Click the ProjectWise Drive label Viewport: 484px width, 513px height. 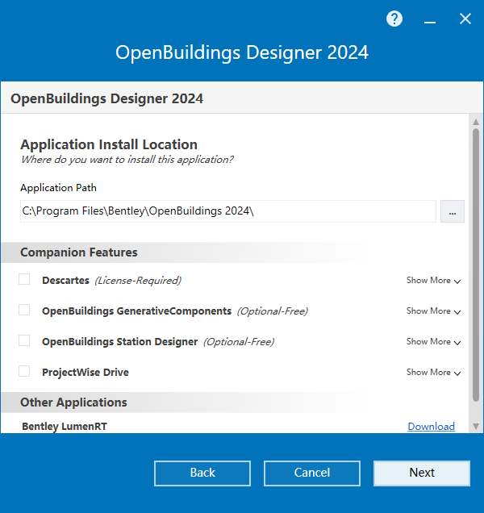point(85,373)
